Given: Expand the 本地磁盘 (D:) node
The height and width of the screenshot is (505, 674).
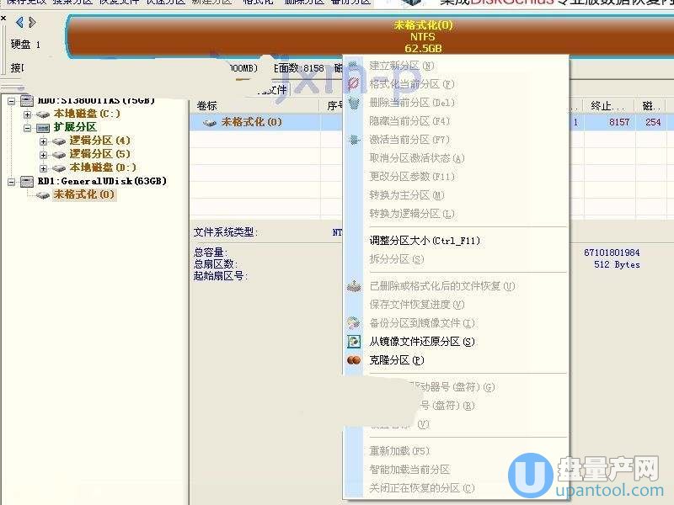Looking at the screenshot, I should pos(43,167).
